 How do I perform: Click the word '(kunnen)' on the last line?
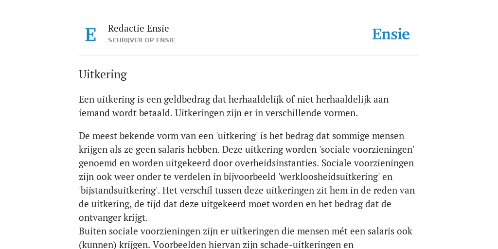tap(97, 245)
